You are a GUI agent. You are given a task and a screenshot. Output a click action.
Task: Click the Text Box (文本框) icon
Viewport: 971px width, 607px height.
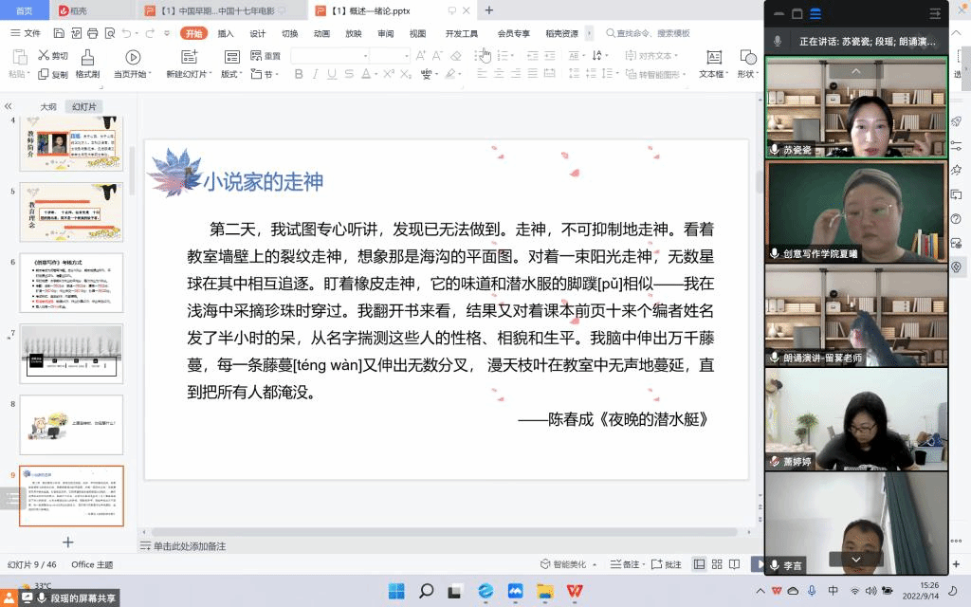coord(711,58)
